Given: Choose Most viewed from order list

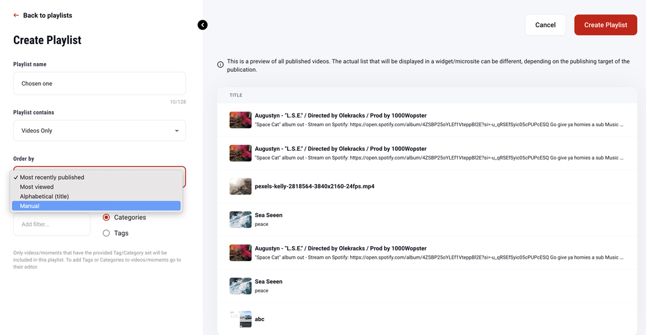Looking at the screenshot, I should point(37,187).
